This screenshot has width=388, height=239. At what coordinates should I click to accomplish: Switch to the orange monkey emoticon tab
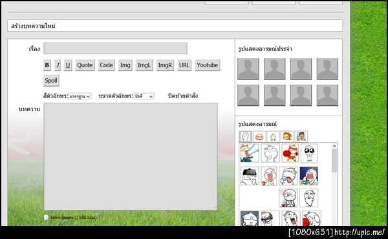click(287, 136)
